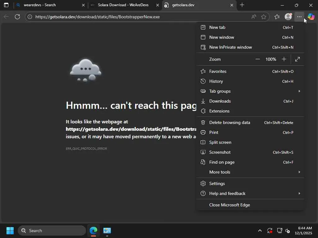Switch to Solara Download - WeAreDevs tab
Viewport: 318px width, 238px height.
pyautogui.click(x=125, y=5)
